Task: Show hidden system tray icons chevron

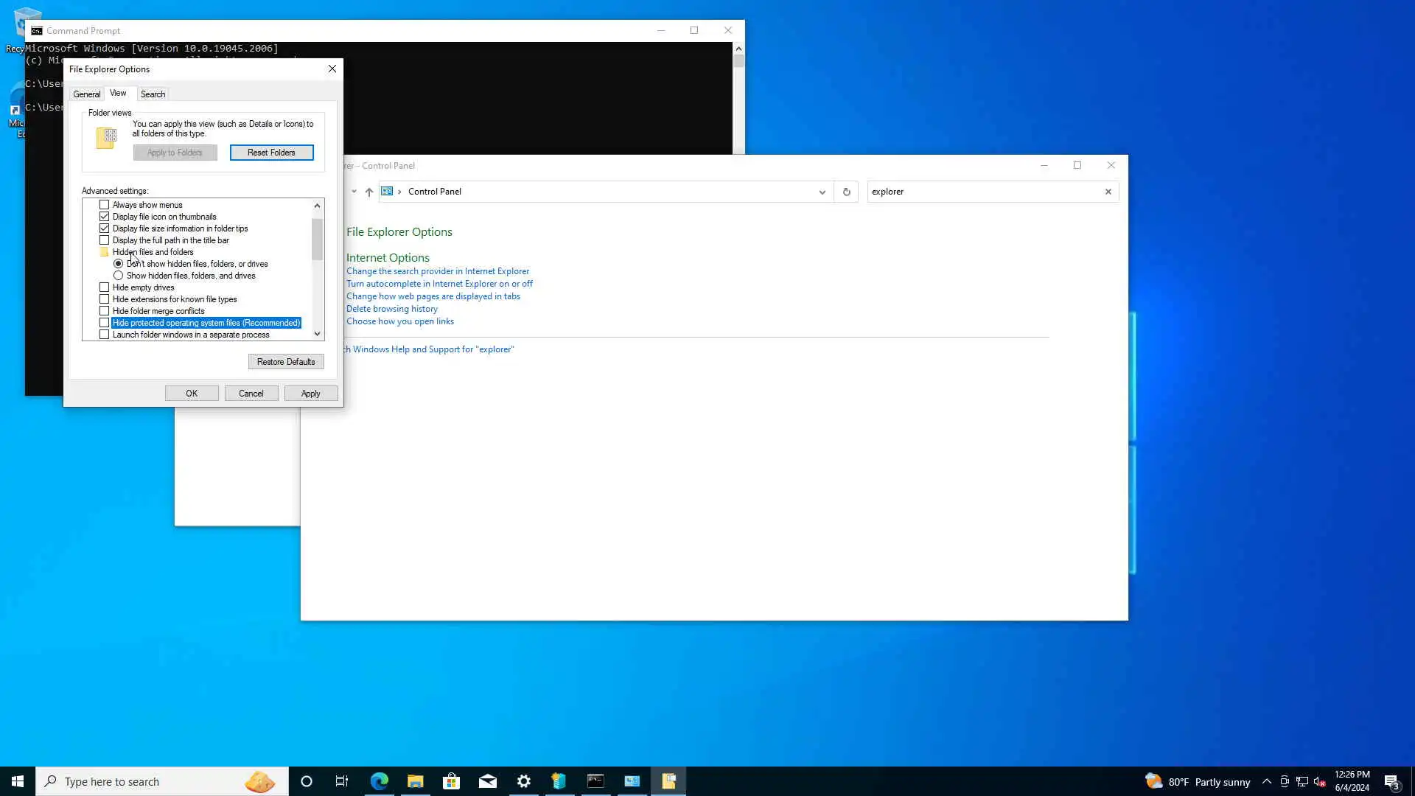Action: tap(1266, 781)
